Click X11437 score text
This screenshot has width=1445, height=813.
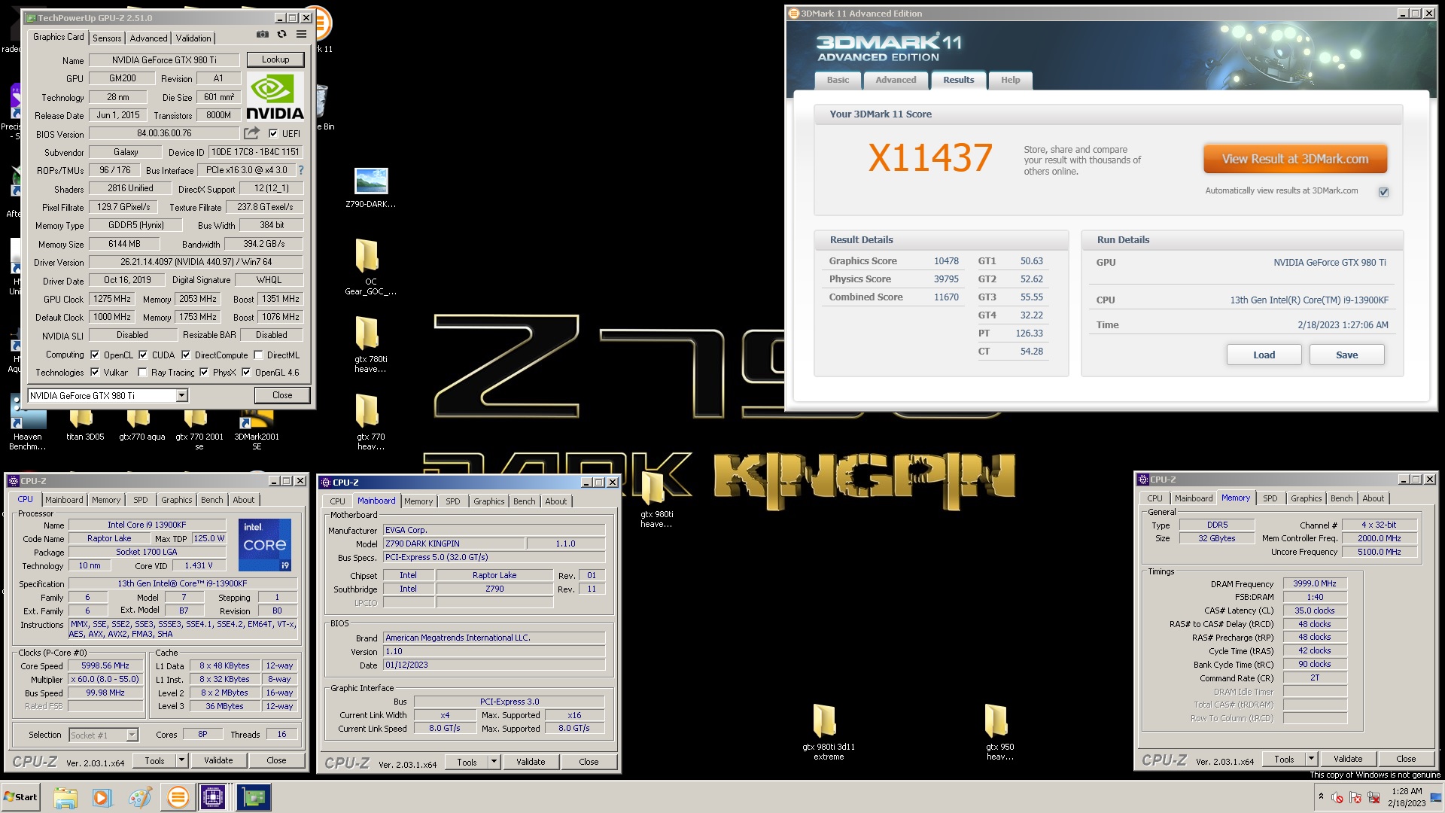[930, 158]
